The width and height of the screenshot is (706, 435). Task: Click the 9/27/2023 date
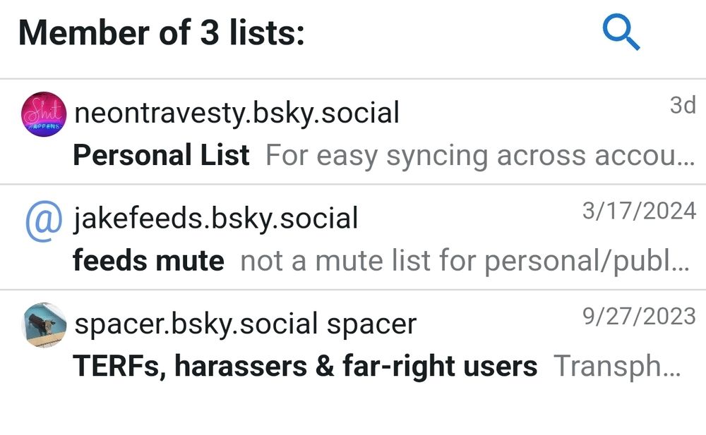click(639, 316)
